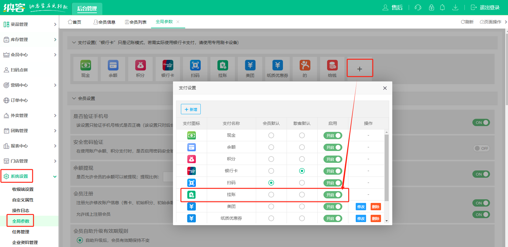Click the scan icon in 扫码 table row
508x247 pixels.
click(x=192, y=183)
